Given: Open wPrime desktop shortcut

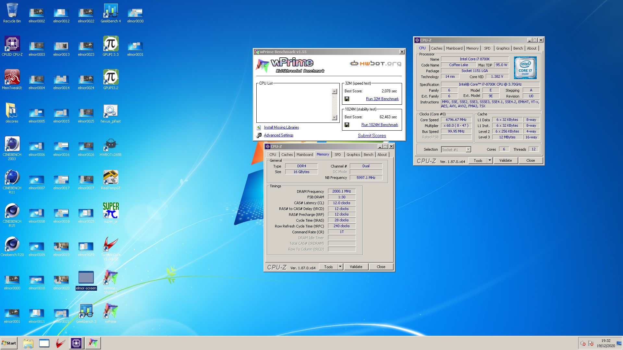Looking at the screenshot, I should 111,313.
